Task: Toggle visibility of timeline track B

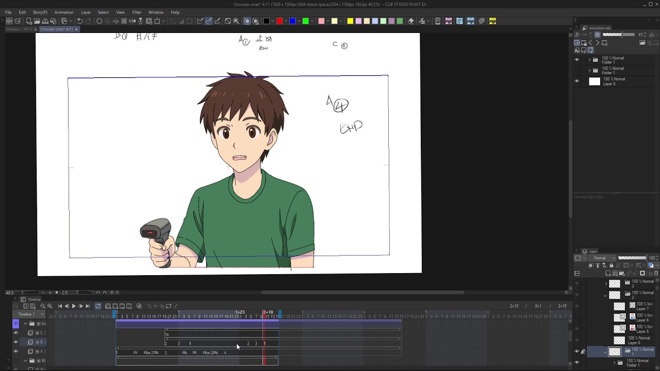Action: 15,342
